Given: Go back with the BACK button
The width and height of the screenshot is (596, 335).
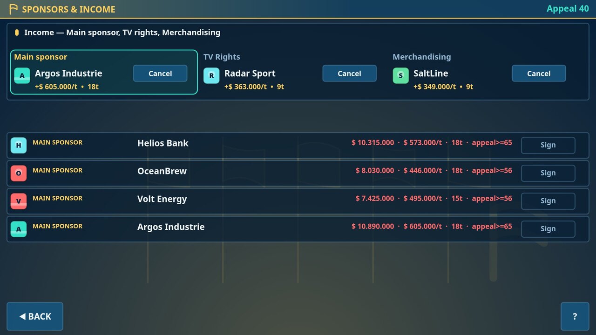Looking at the screenshot, I should click(35, 316).
